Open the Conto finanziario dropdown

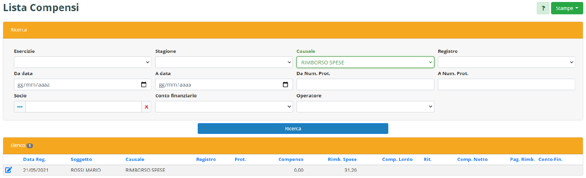coord(224,107)
